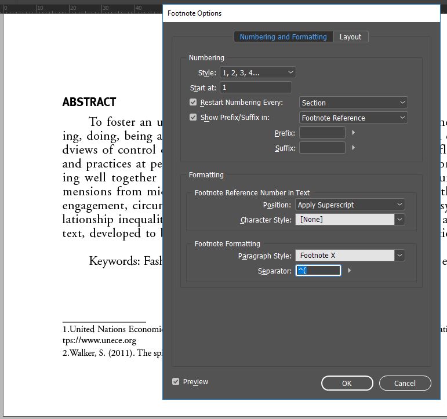
Task: Toggle the Restart Numbering Every checkbox
Action: tap(194, 103)
